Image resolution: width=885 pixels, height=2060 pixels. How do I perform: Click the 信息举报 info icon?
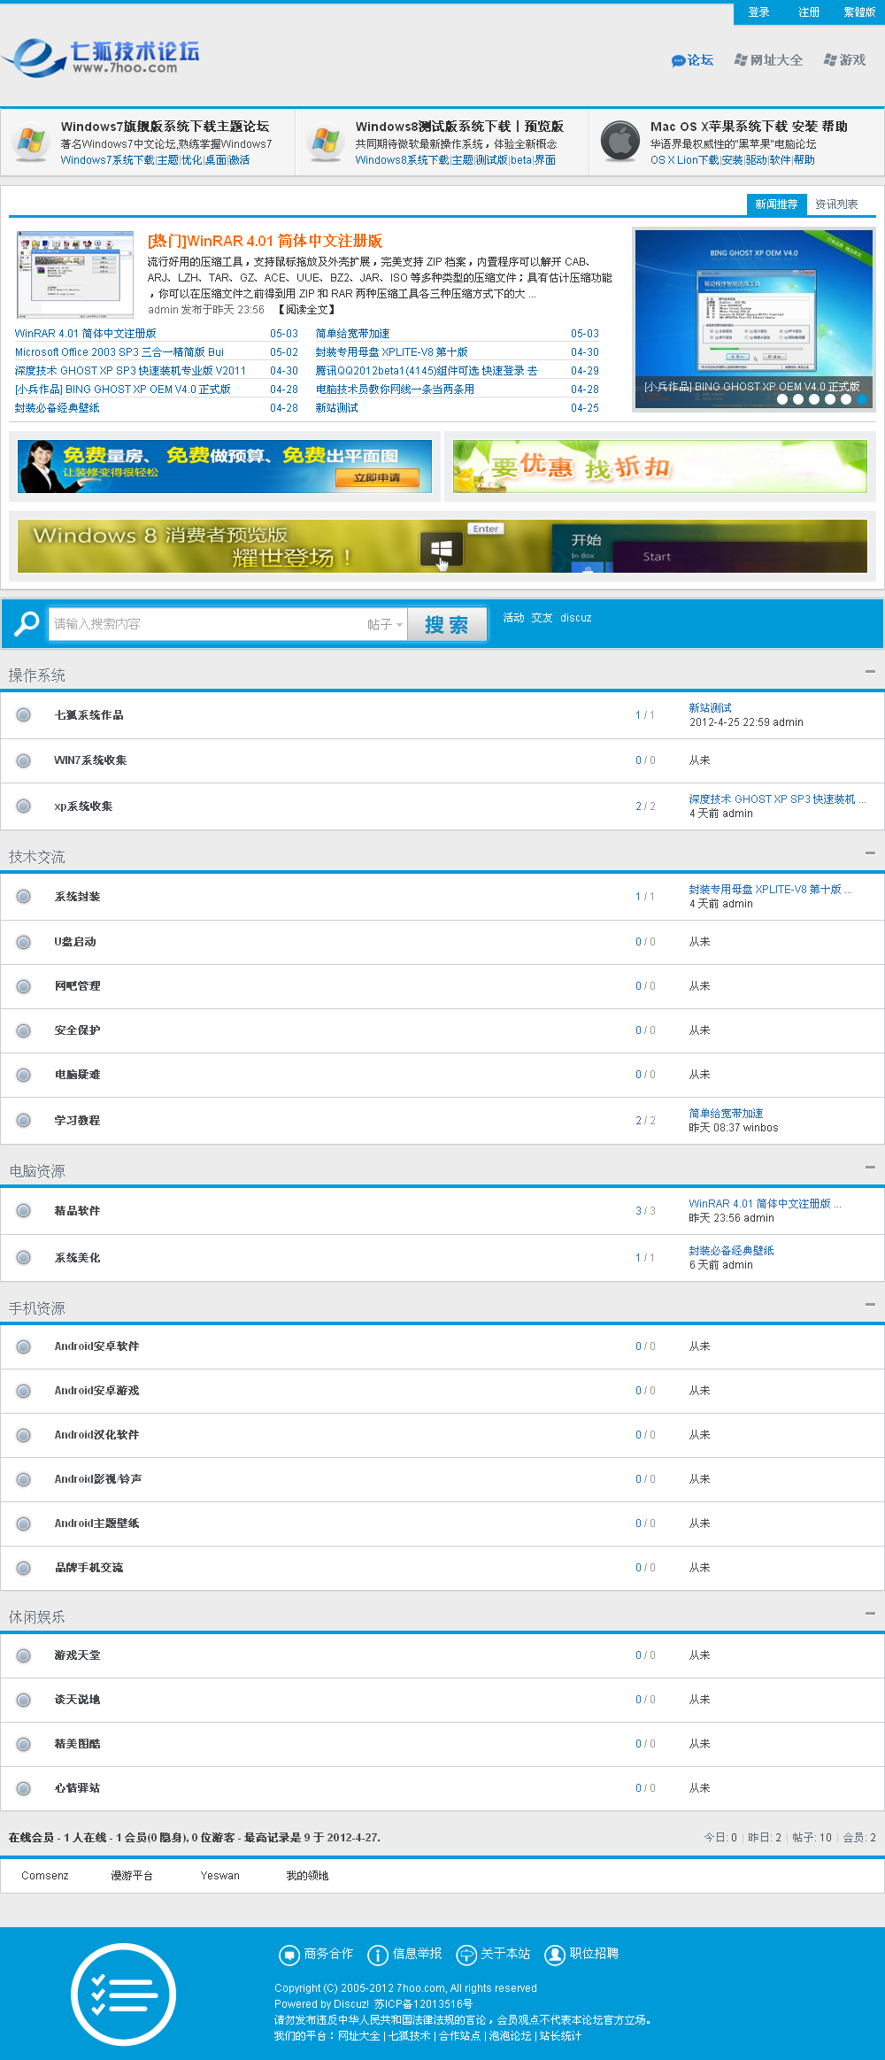378,1955
